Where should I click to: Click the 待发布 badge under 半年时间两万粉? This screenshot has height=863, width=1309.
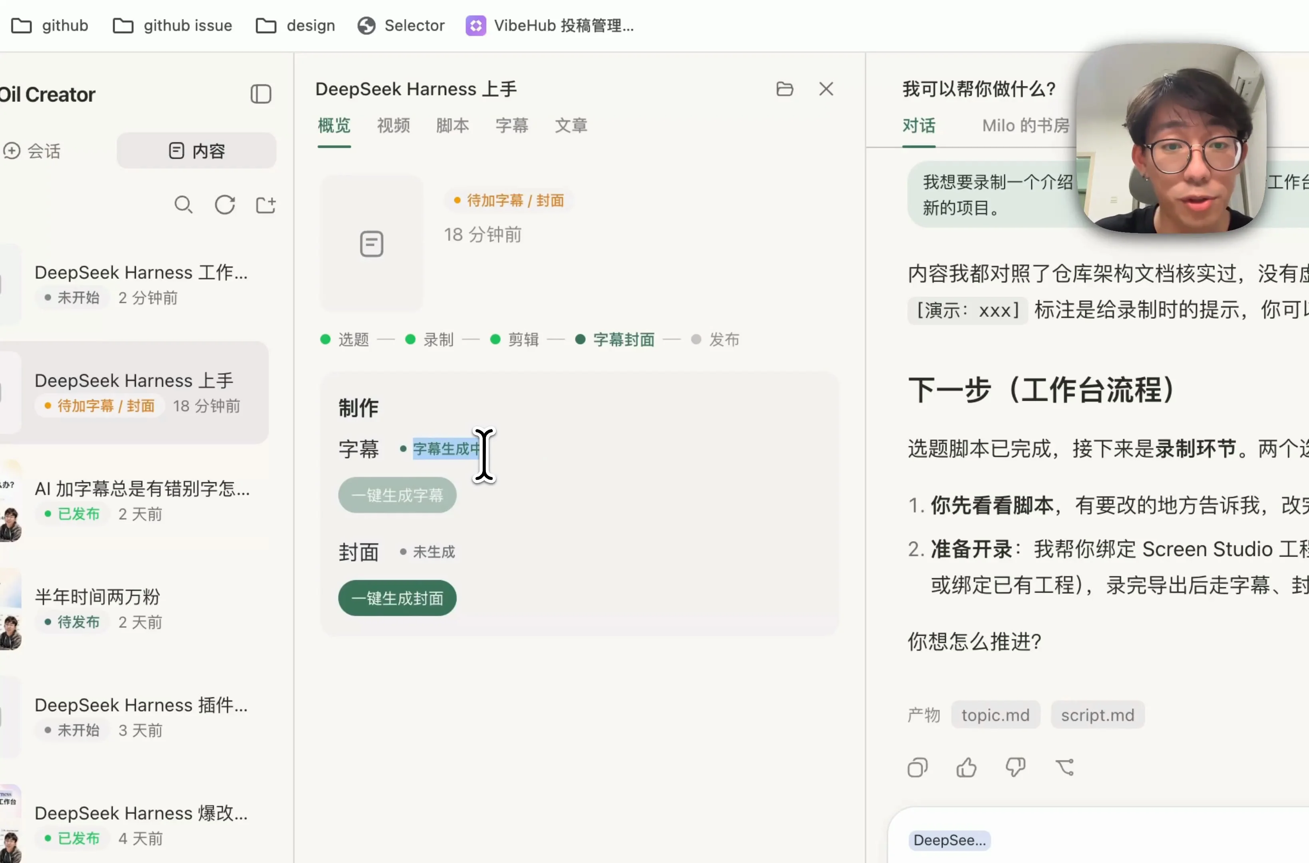[72, 622]
